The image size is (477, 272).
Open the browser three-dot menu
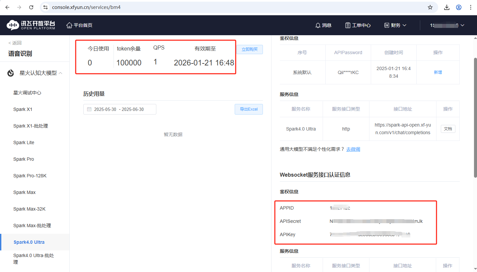tap(471, 7)
